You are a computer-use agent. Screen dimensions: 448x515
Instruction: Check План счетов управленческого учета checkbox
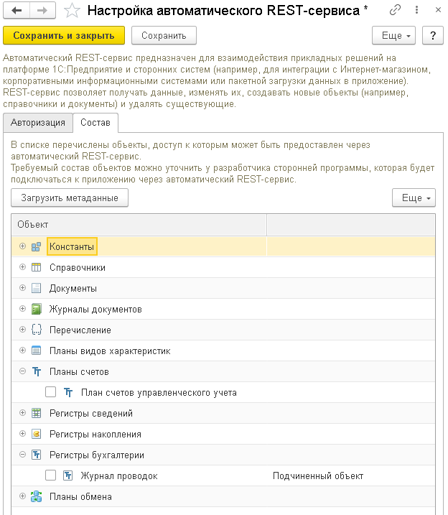coord(50,392)
